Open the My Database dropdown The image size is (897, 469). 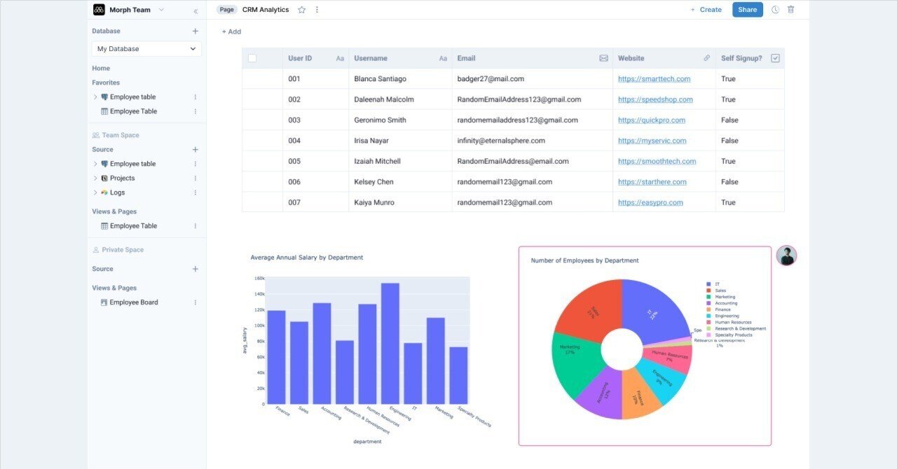tap(146, 49)
